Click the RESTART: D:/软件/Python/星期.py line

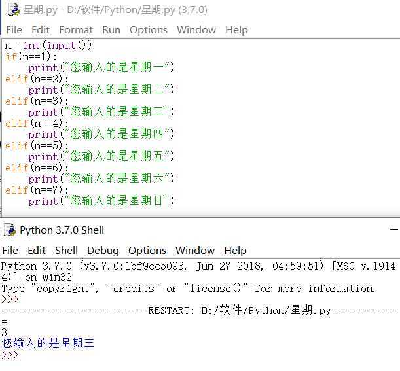point(200,310)
